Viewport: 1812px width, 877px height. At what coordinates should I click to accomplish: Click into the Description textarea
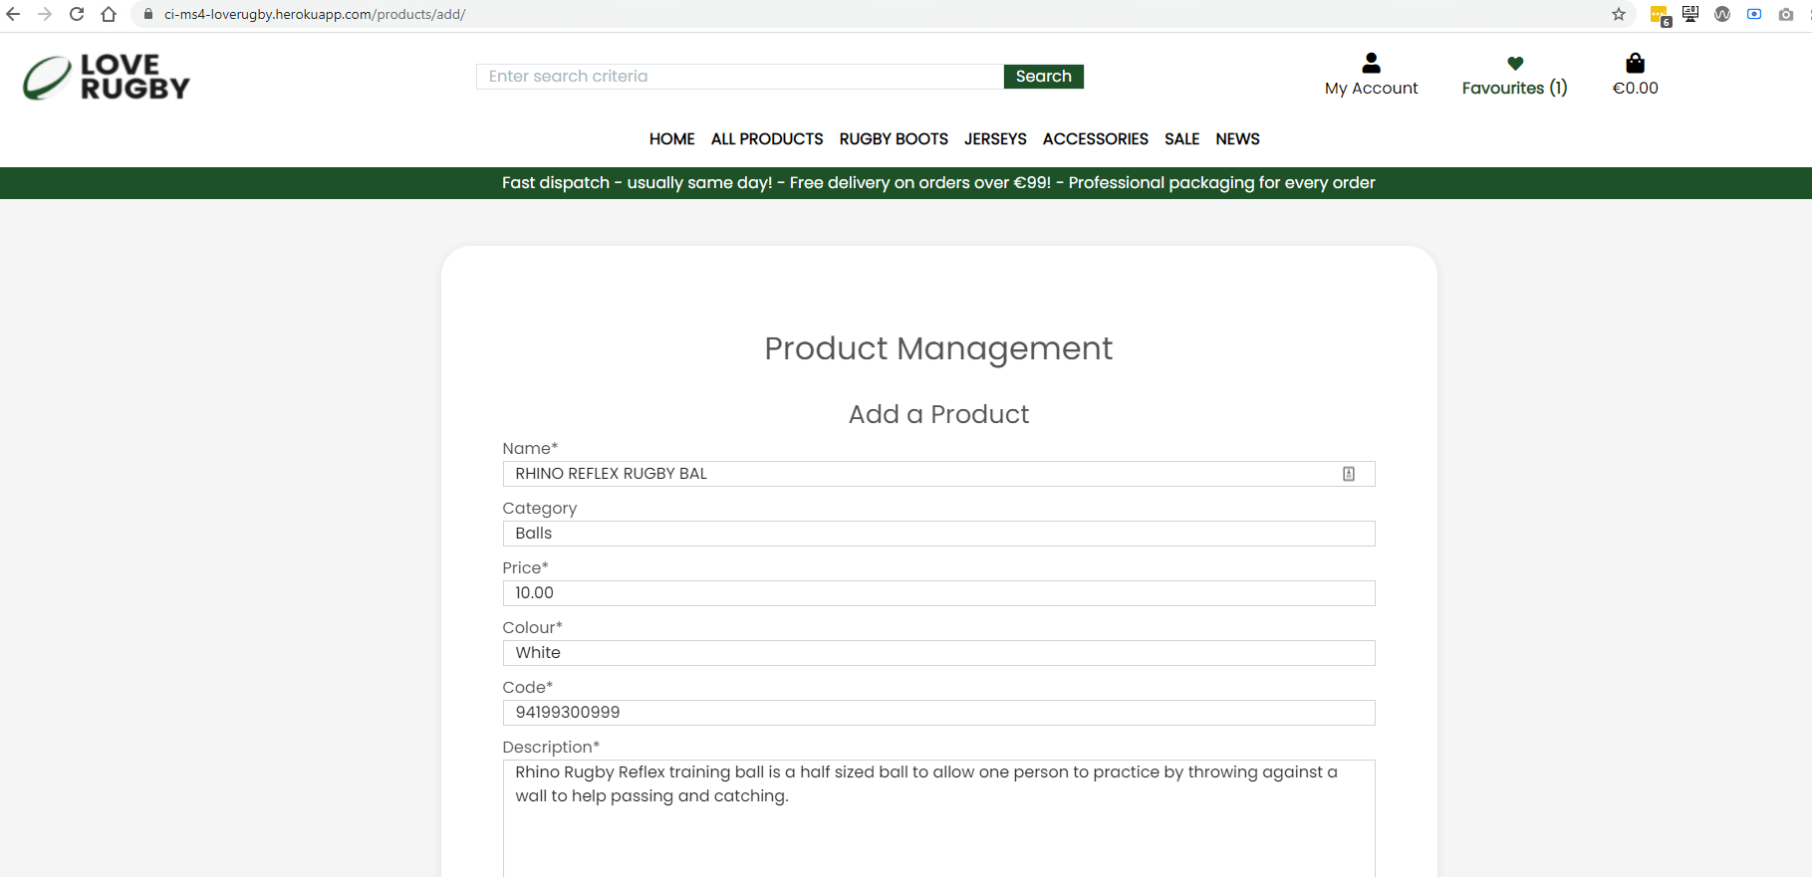[938, 818]
